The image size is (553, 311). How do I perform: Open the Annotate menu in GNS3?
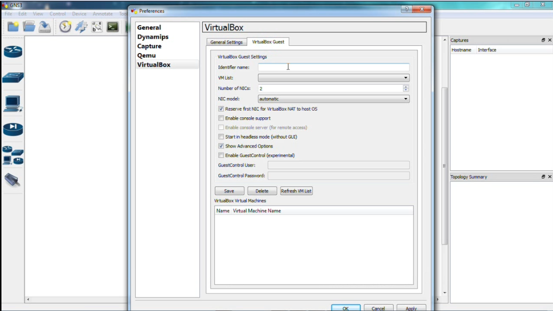click(102, 14)
